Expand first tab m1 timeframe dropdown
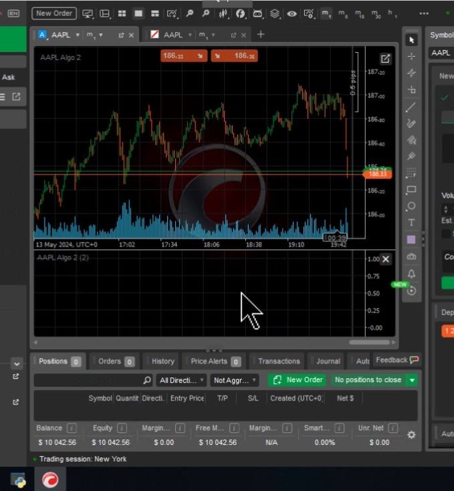 click(101, 35)
